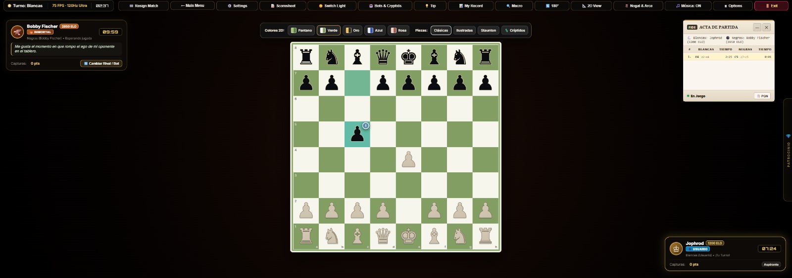The width and height of the screenshot is (792, 278).
Task: Choose the Pantano board color
Action: tap(301, 30)
